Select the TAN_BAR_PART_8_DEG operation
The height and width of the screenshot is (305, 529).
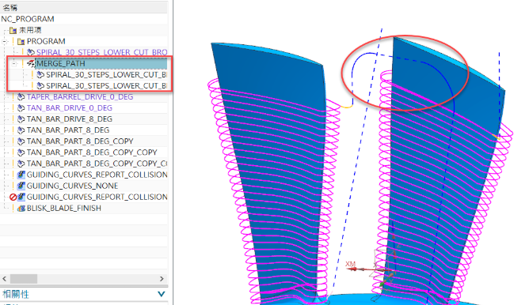click(68, 130)
